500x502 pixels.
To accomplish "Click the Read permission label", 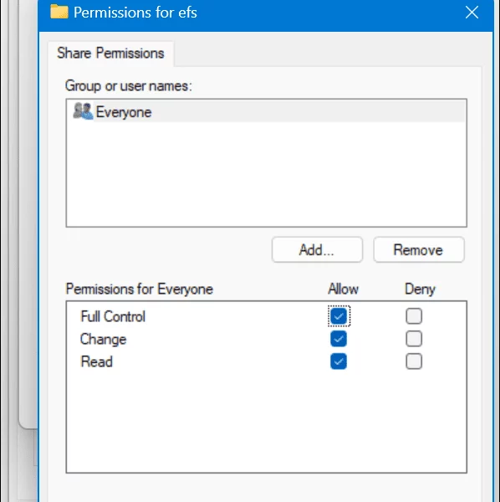I will pyautogui.click(x=97, y=361).
